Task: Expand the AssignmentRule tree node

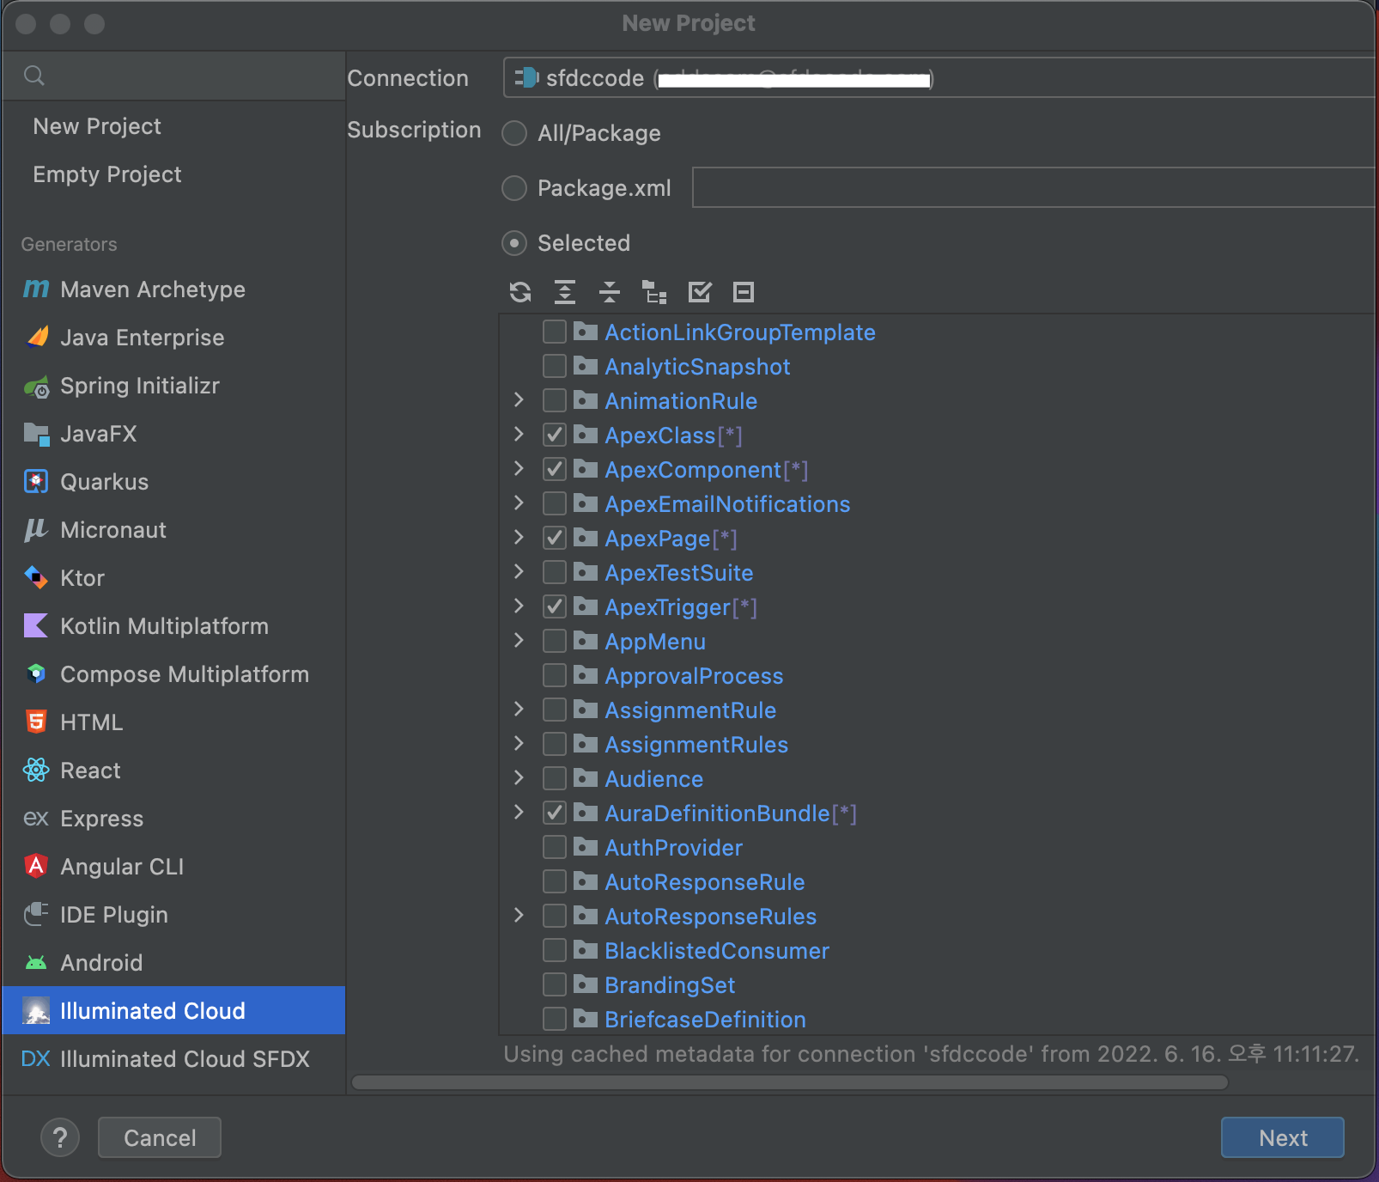Action: point(519,709)
